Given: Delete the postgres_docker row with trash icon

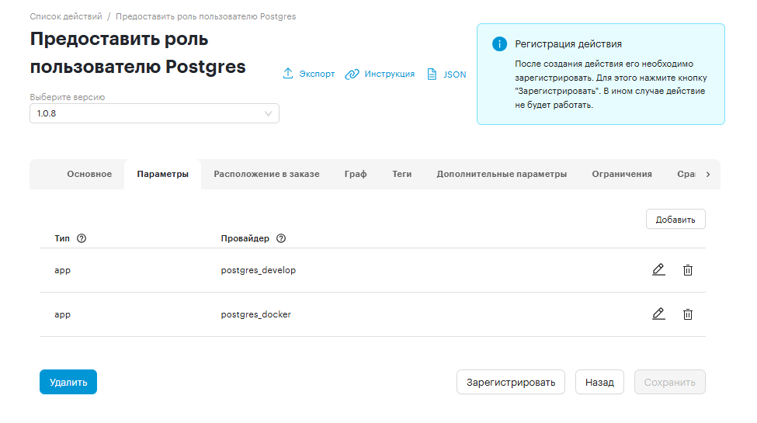Looking at the screenshot, I should [688, 314].
